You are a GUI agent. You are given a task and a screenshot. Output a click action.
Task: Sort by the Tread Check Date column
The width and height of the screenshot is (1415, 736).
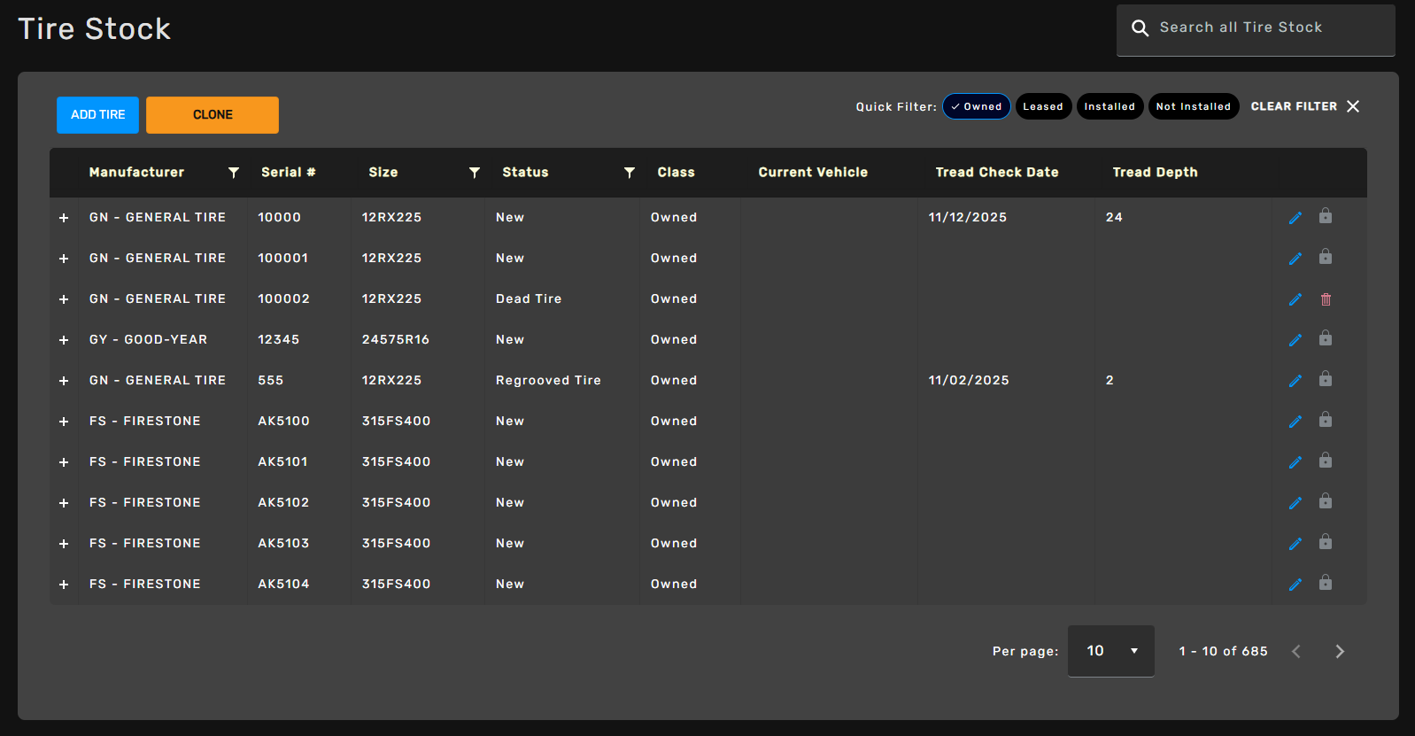996,173
